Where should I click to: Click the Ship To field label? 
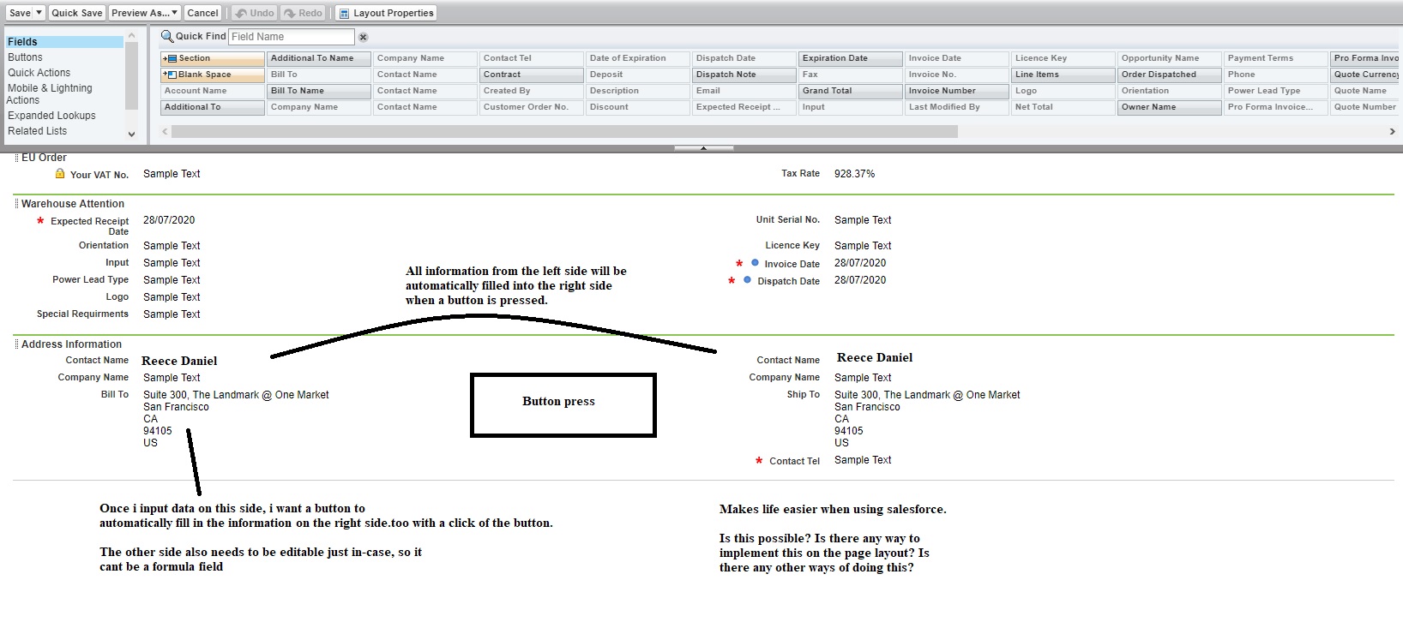pos(803,395)
